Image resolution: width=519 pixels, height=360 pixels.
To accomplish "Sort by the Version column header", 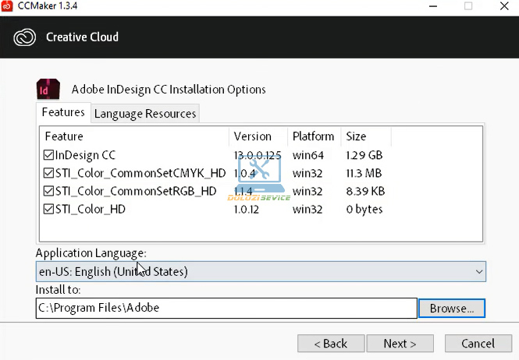I will 258,136.
